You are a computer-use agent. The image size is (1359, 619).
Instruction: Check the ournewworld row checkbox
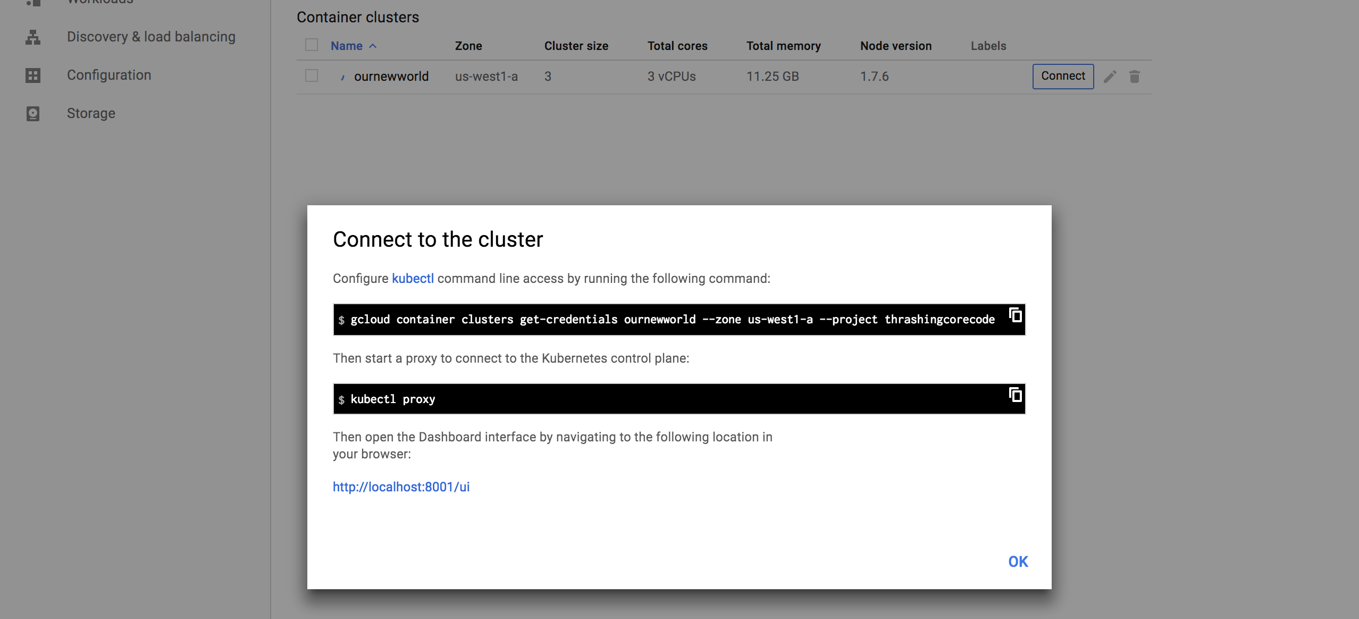pos(312,76)
